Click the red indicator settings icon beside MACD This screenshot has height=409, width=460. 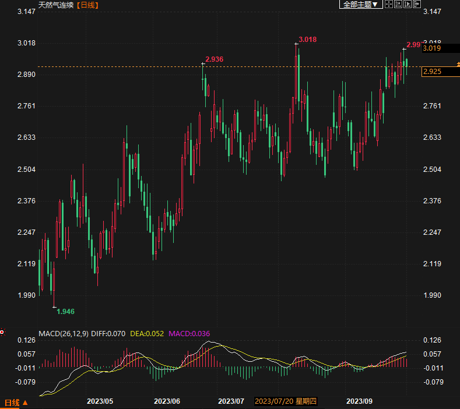coord(2,332)
